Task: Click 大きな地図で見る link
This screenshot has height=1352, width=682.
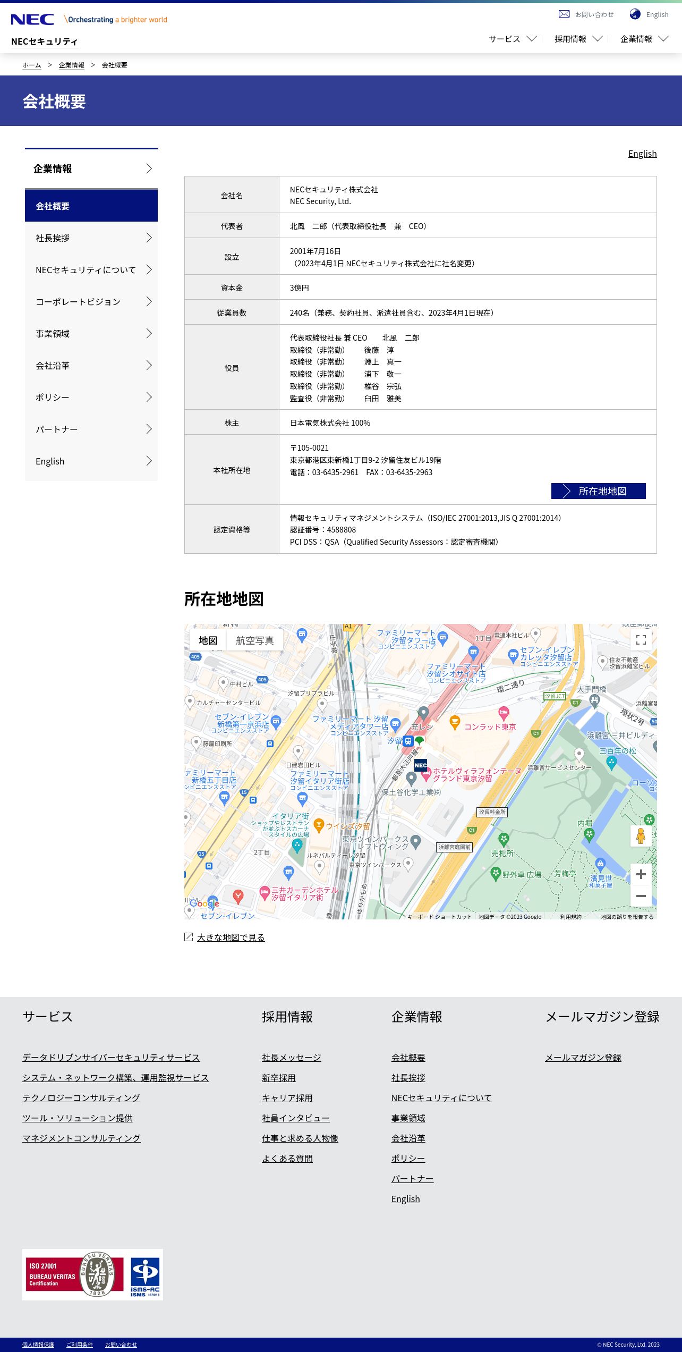Action: click(231, 937)
